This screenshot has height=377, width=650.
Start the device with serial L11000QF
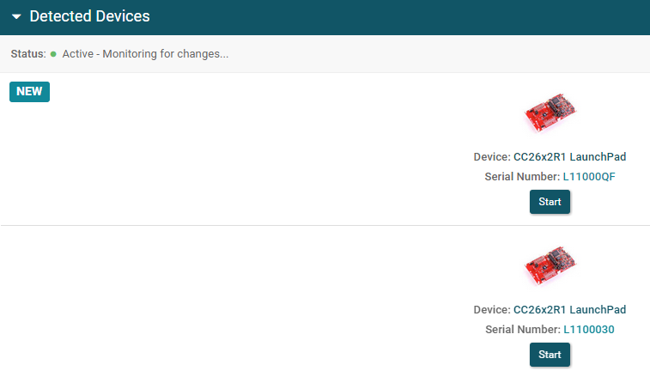(550, 202)
